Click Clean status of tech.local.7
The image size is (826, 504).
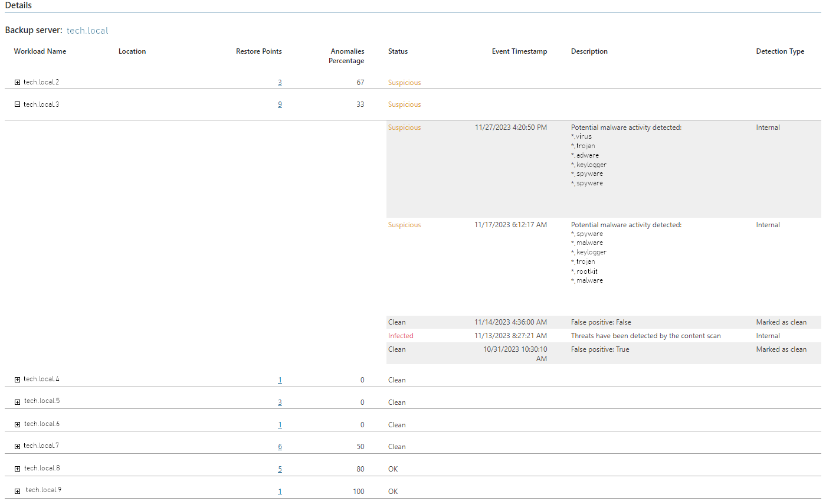[x=397, y=447]
